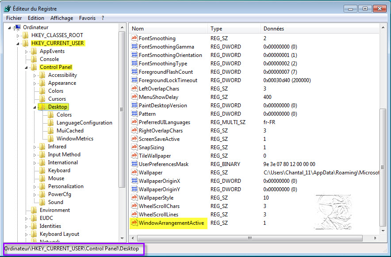Click the WallpaperOriginX DWORD icon

tap(134, 181)
